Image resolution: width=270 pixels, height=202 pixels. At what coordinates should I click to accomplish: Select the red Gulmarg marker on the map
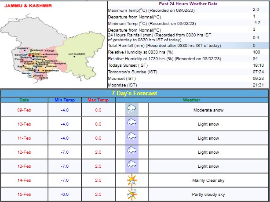[x=29, y=55]
